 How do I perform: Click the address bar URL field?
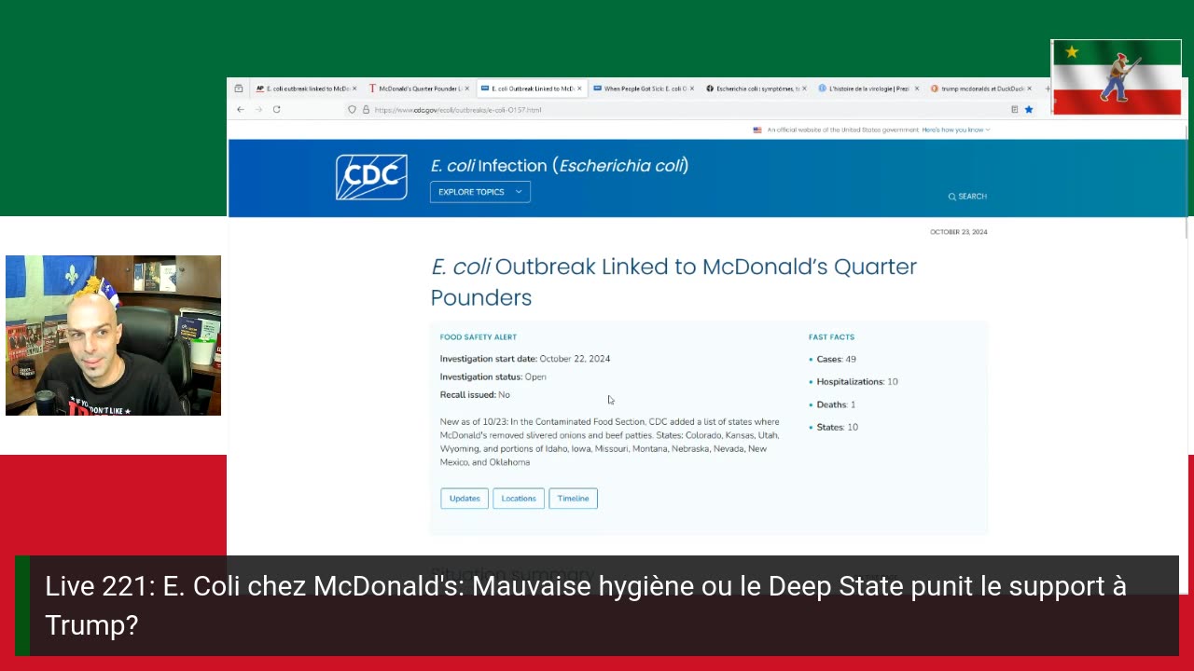pyautogui.click(x=690, y=109)
